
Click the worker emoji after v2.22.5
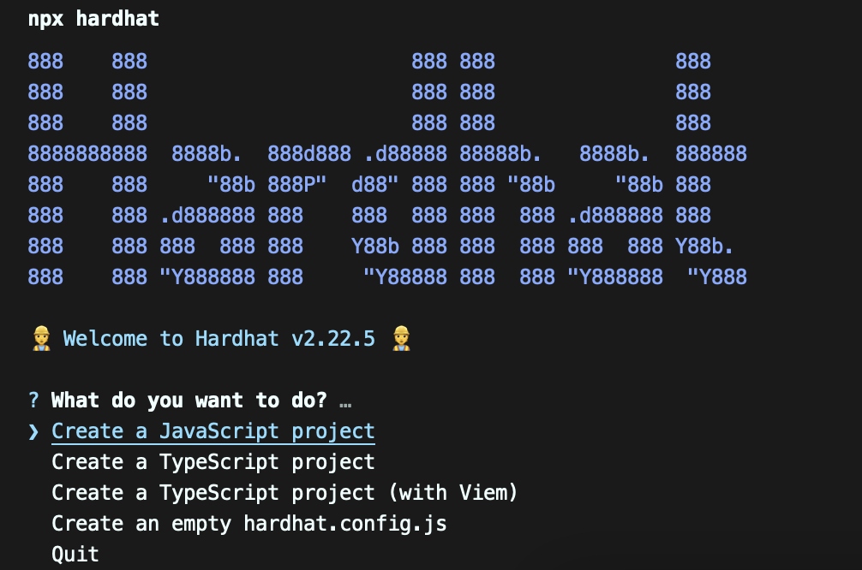(x=400, y=339)
